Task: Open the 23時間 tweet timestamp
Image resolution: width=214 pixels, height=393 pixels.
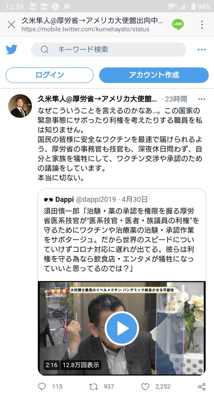Action: tap(176, 99)
